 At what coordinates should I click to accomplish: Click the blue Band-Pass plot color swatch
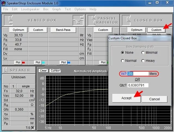[x=69, y=63]
